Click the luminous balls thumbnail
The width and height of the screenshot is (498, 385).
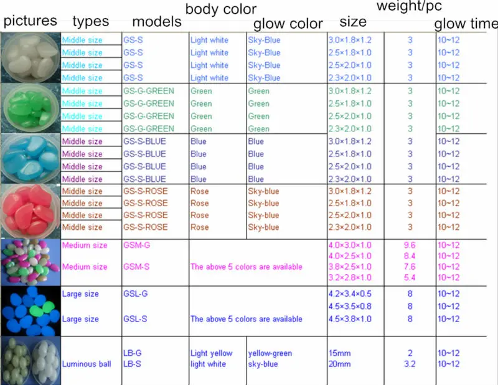pyautogui.click(x=30, y=359)
